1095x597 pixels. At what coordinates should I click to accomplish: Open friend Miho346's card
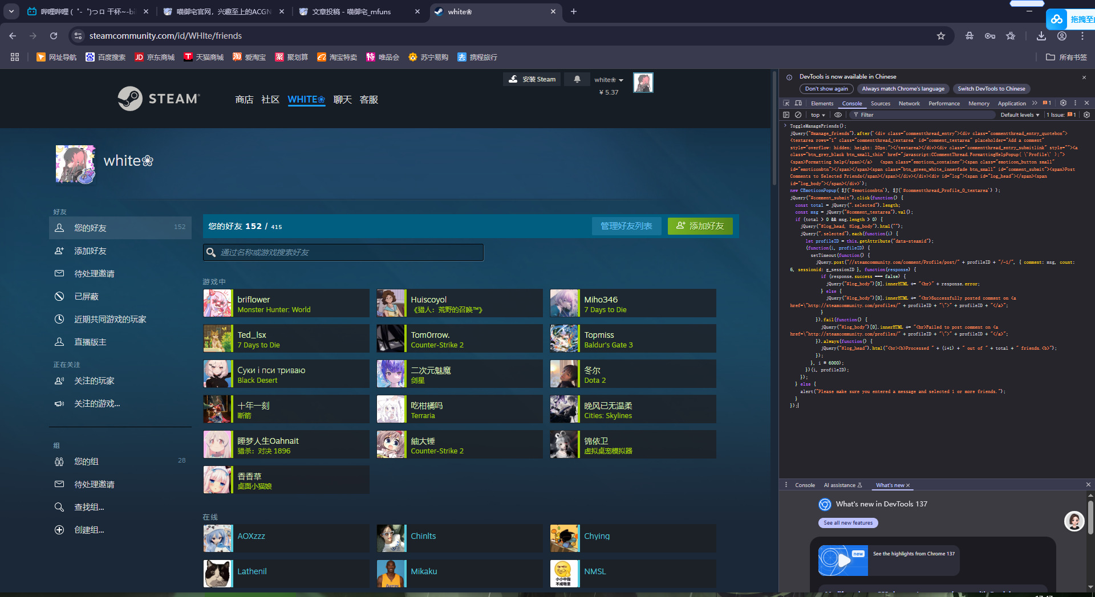(x=633, y=303)
